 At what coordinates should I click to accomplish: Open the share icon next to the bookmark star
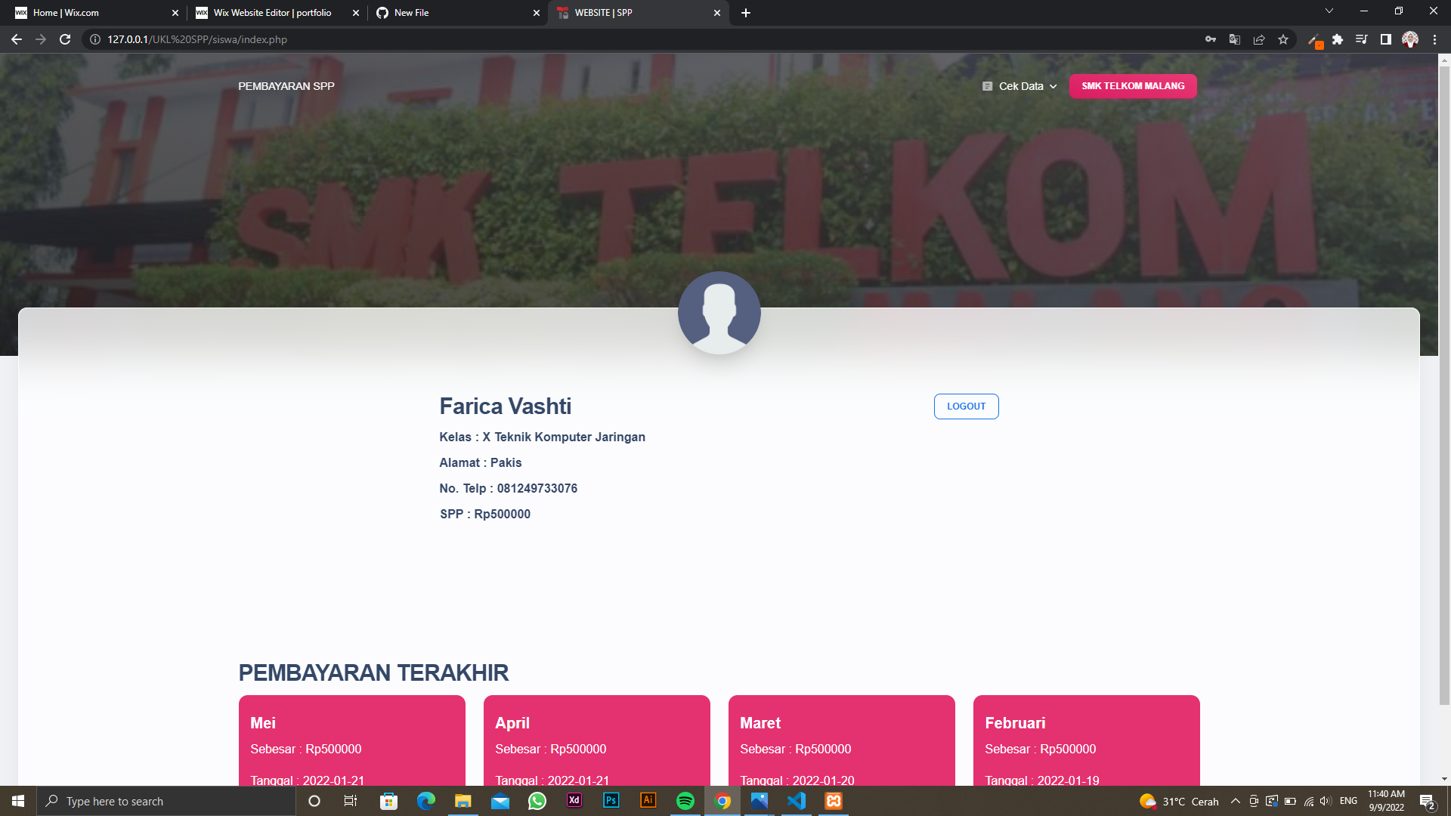[1259, 39]
